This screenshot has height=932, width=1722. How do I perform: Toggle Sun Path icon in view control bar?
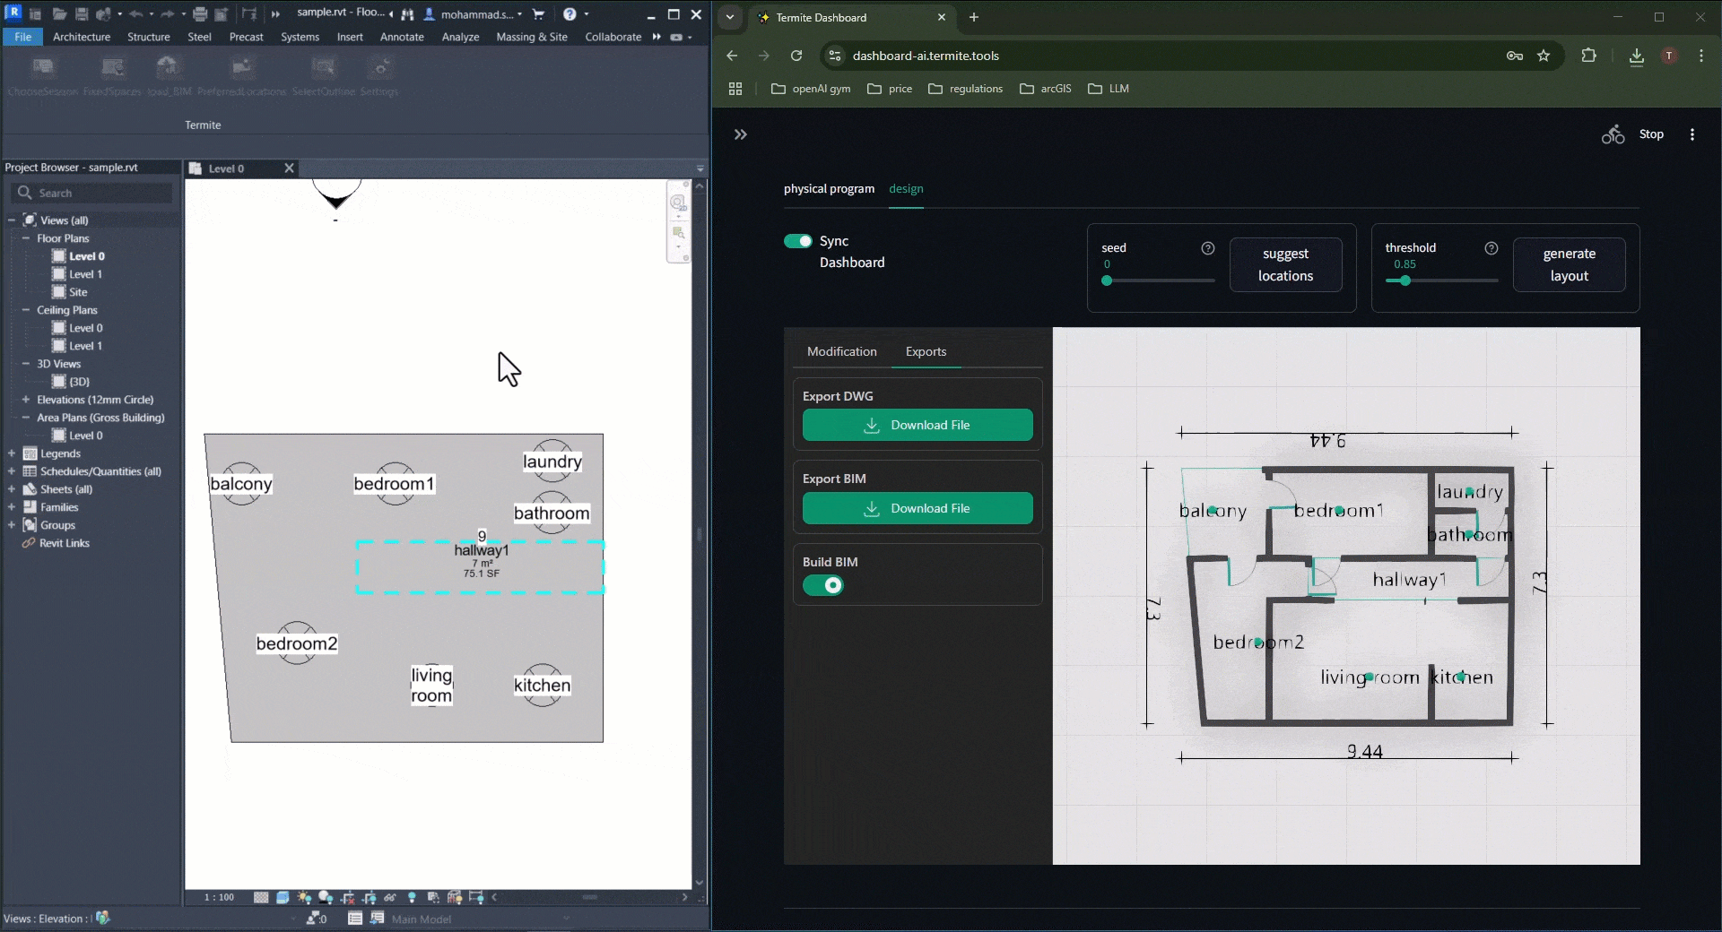304,897
